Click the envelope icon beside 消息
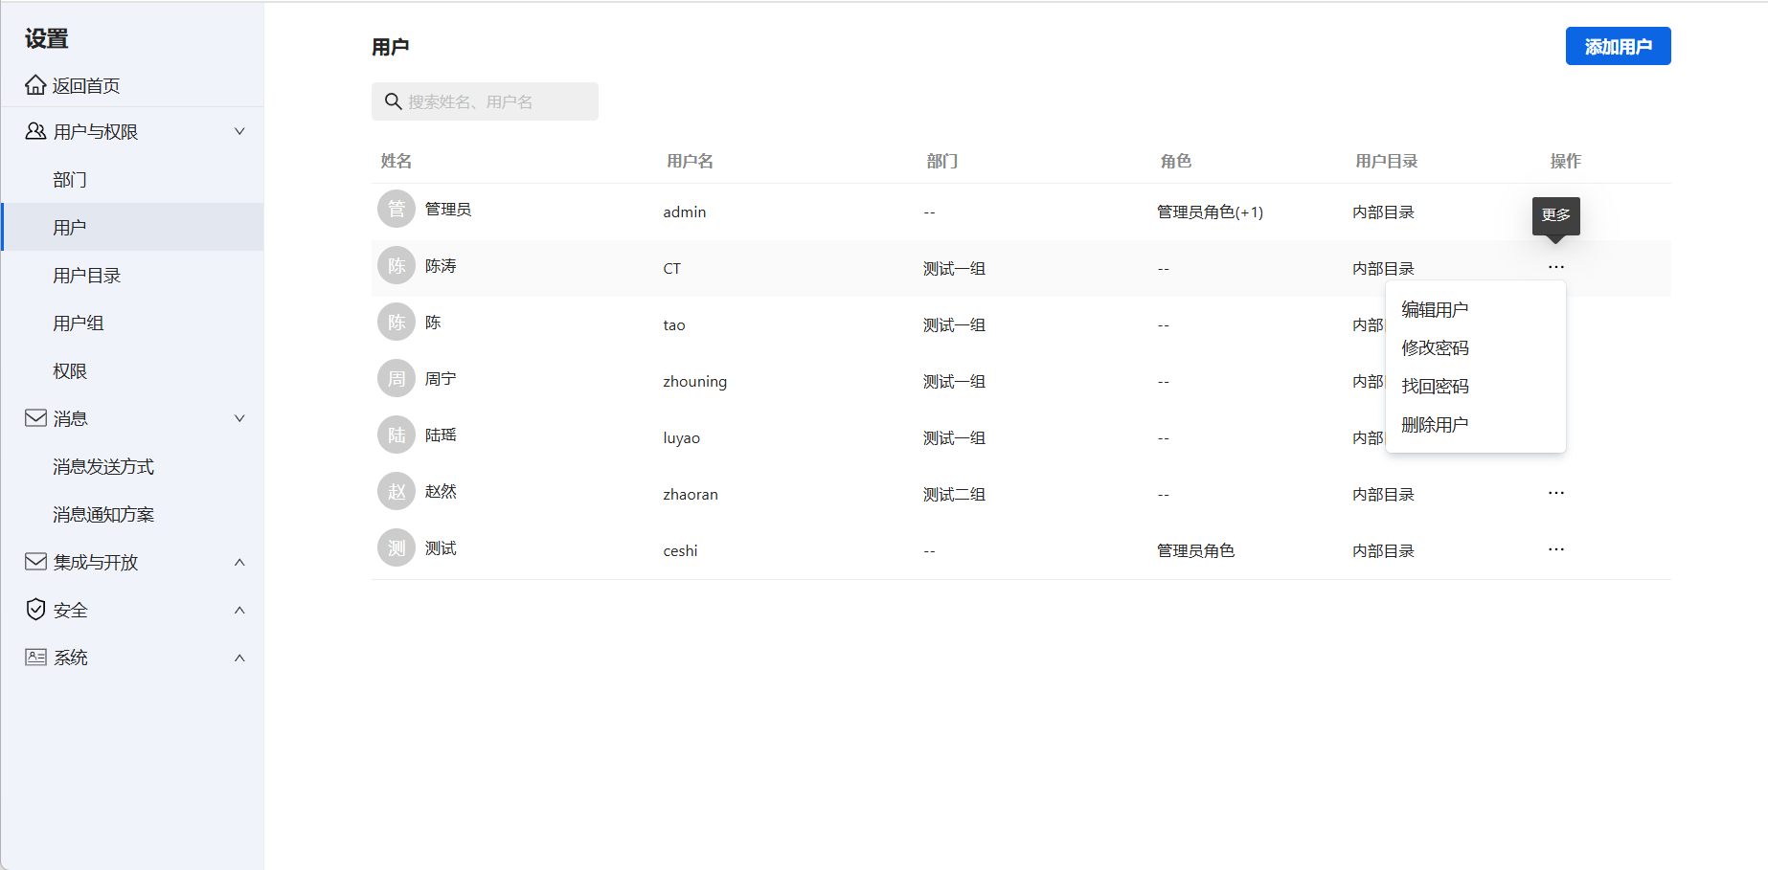 [34, 418]
